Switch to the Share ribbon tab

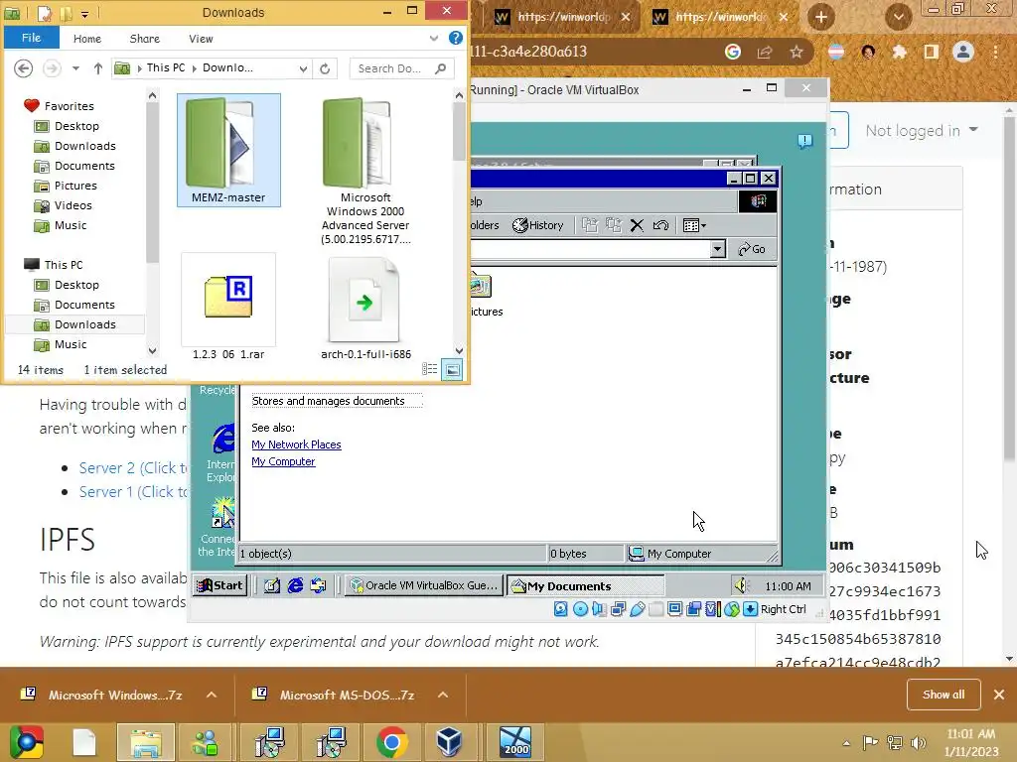145,39
